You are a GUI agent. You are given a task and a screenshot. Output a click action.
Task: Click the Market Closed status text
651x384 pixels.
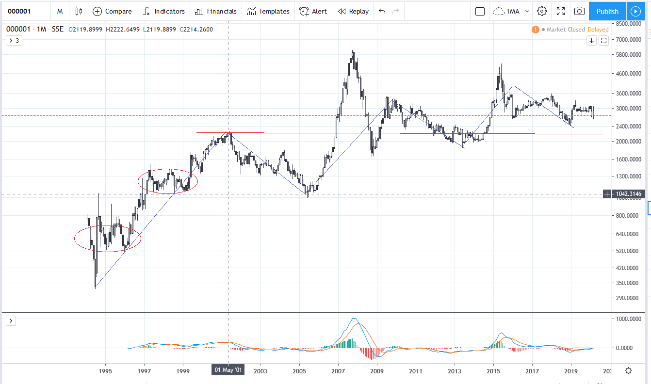click(x=566, y=30)
